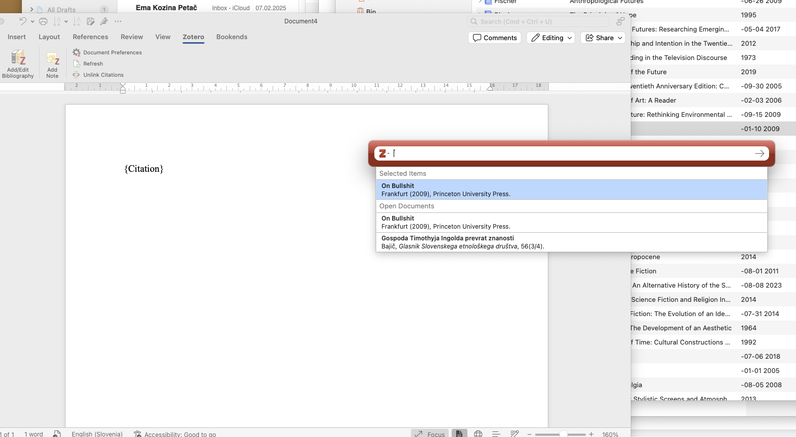Click the magnifier in Word search box

474,21
